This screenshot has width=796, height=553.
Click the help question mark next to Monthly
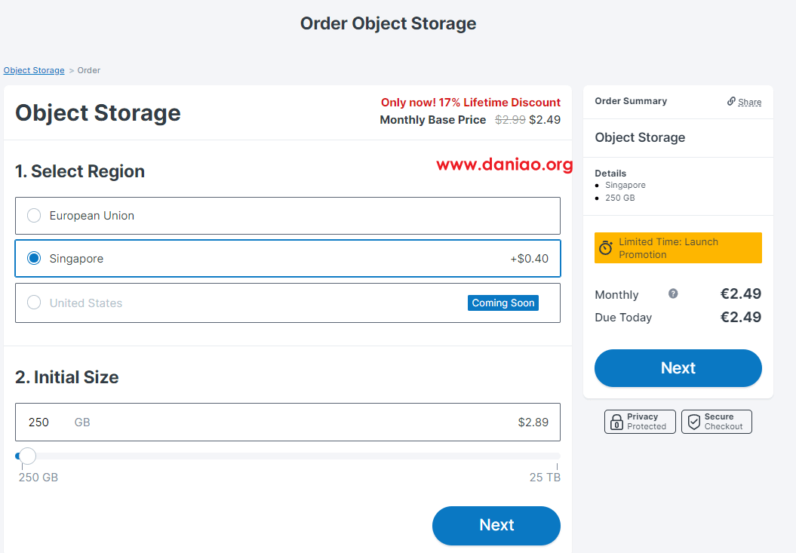click(673, 293)
